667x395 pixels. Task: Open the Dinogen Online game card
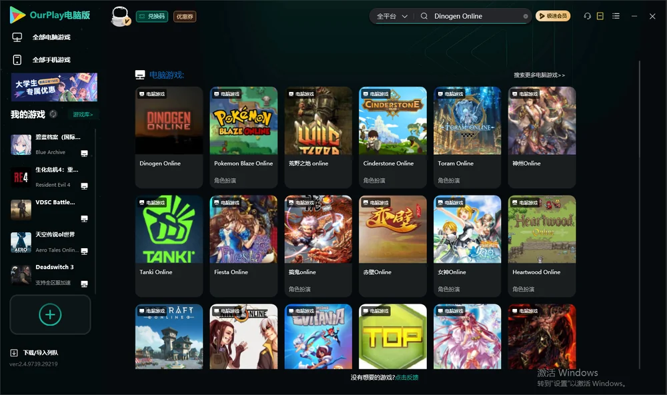[x=169, y=137]
